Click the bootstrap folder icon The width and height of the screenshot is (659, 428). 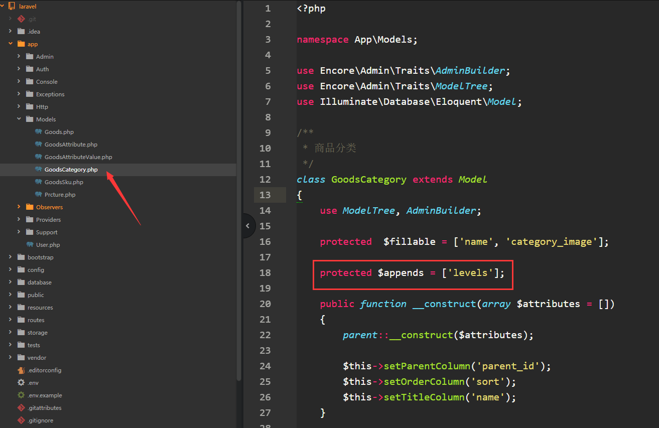21,257
